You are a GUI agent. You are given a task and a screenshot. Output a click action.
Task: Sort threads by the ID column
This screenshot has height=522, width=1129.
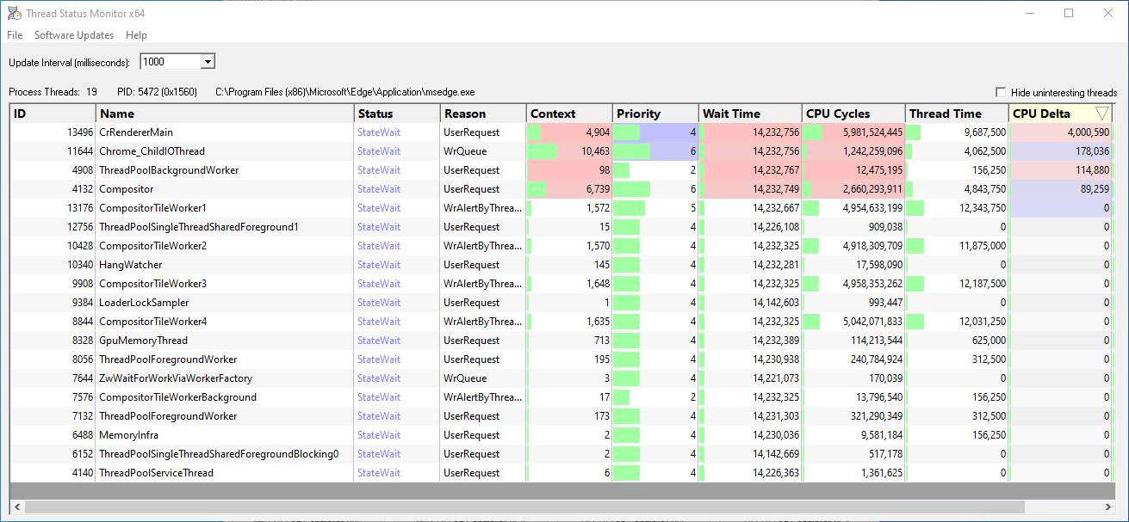[52, 113]
